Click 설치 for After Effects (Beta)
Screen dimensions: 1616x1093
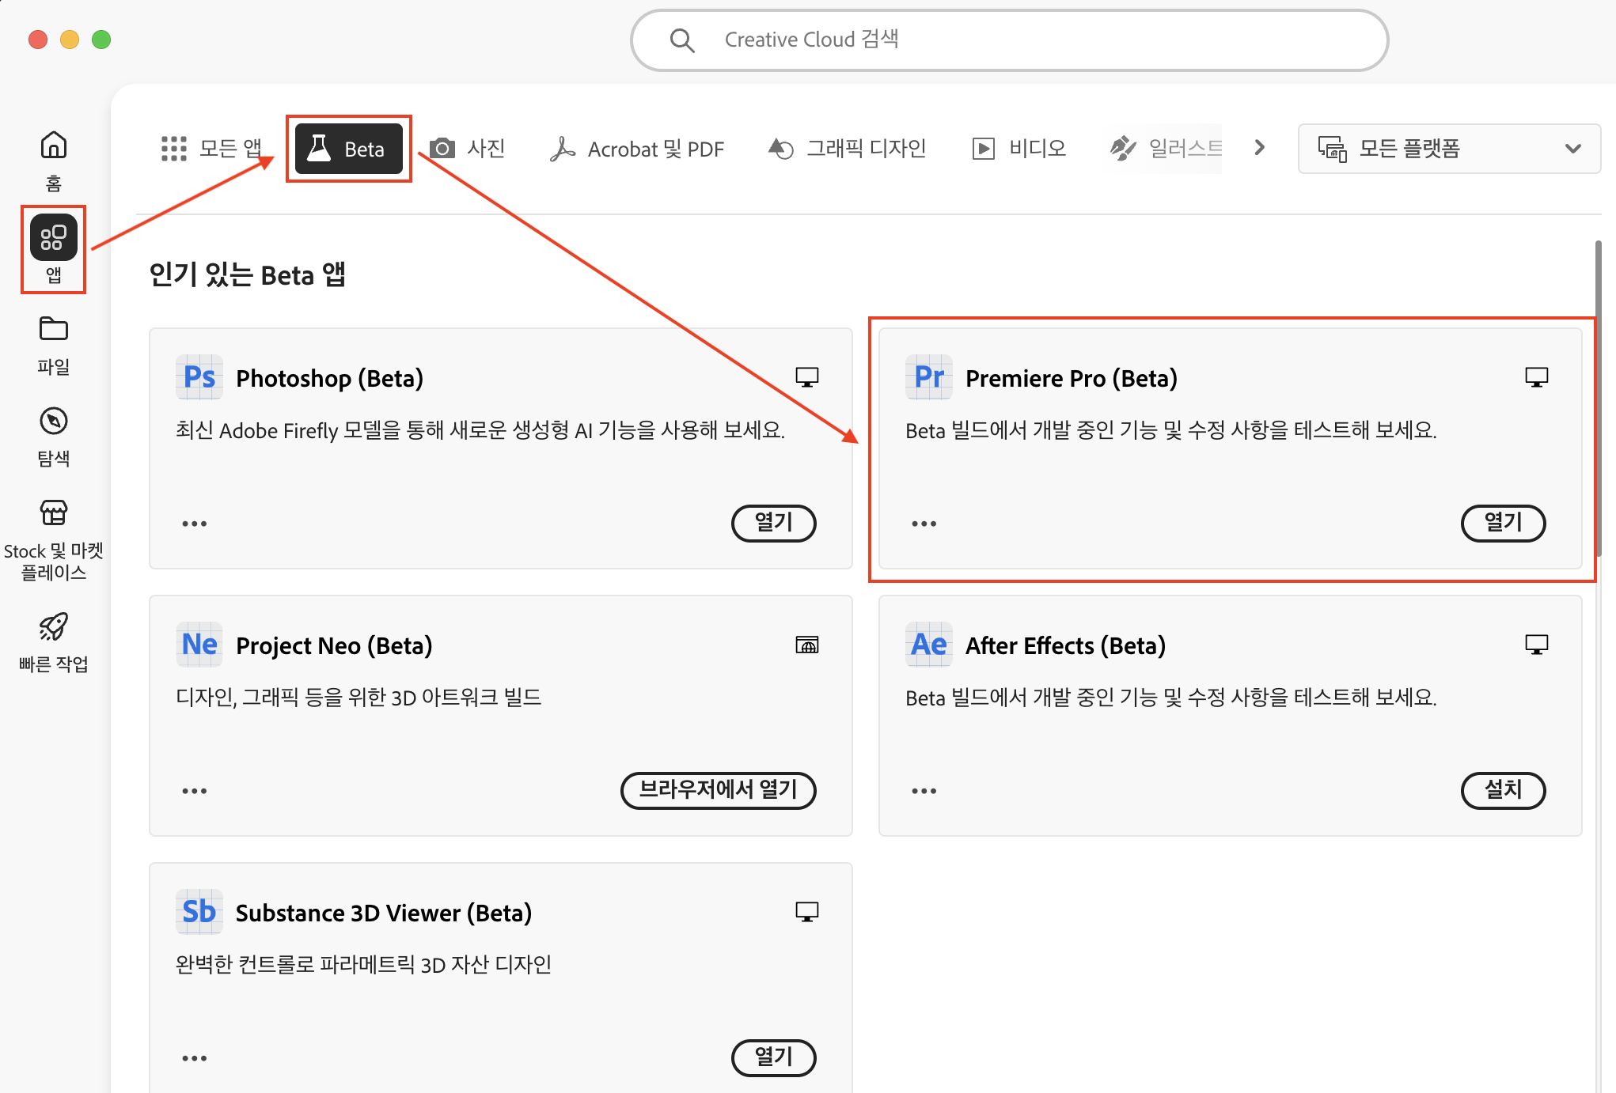click(1503, 790)
